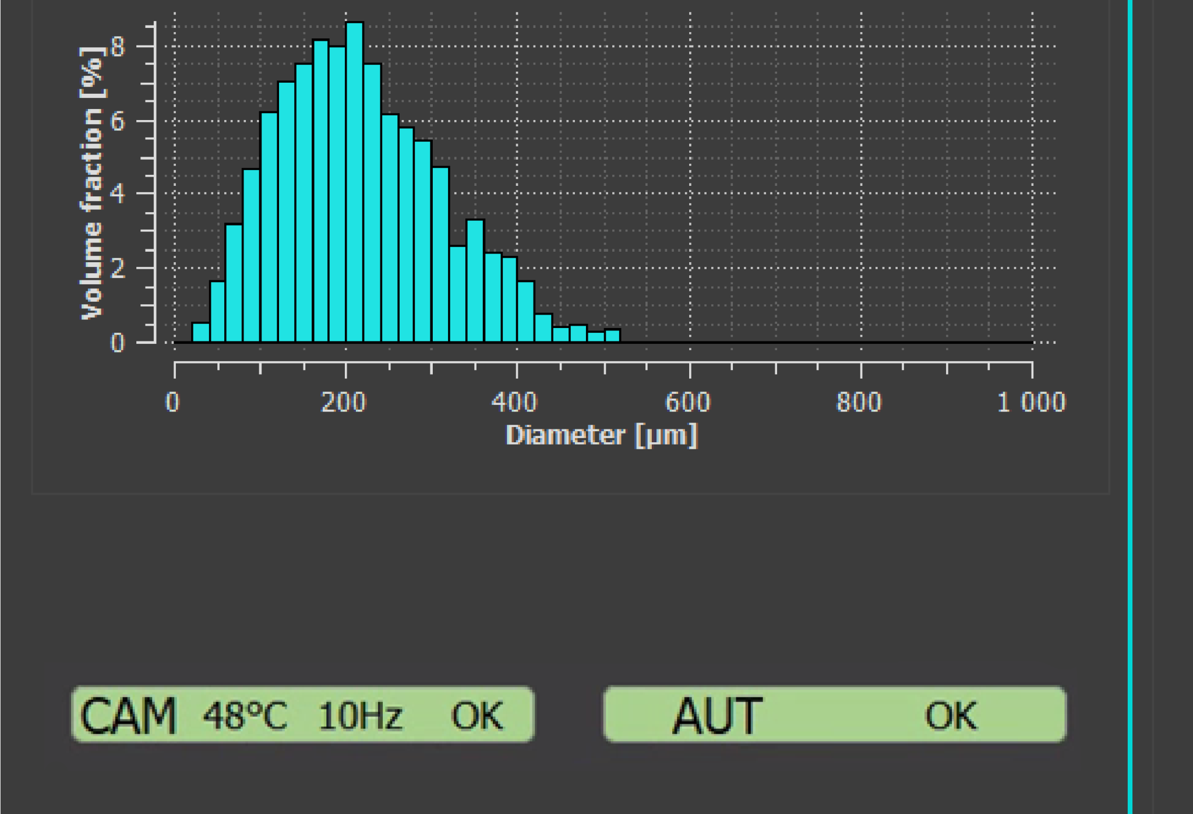
Task: Click the Volume fraction [%] y-axis title
Action: click(92, 182)
